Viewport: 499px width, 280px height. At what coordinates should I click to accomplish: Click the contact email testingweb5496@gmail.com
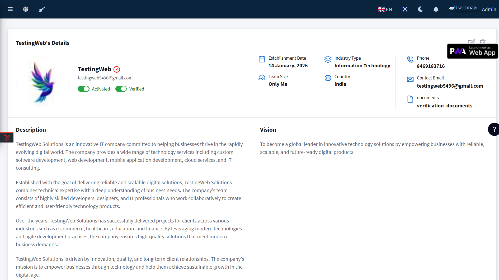[450, 86]
